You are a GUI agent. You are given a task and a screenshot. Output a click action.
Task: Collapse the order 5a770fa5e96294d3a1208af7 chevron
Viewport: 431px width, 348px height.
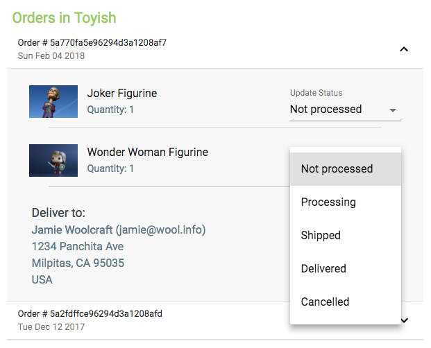405,49
